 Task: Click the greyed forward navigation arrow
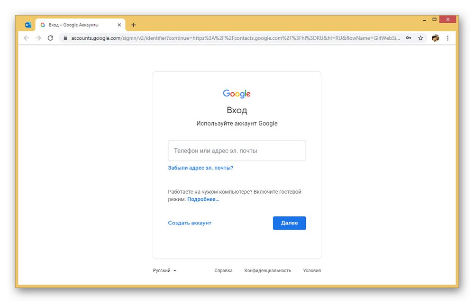38,38
